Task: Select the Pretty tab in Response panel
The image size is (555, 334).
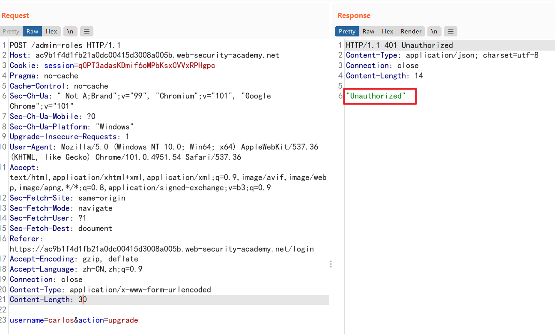Action: click(347, 31)
